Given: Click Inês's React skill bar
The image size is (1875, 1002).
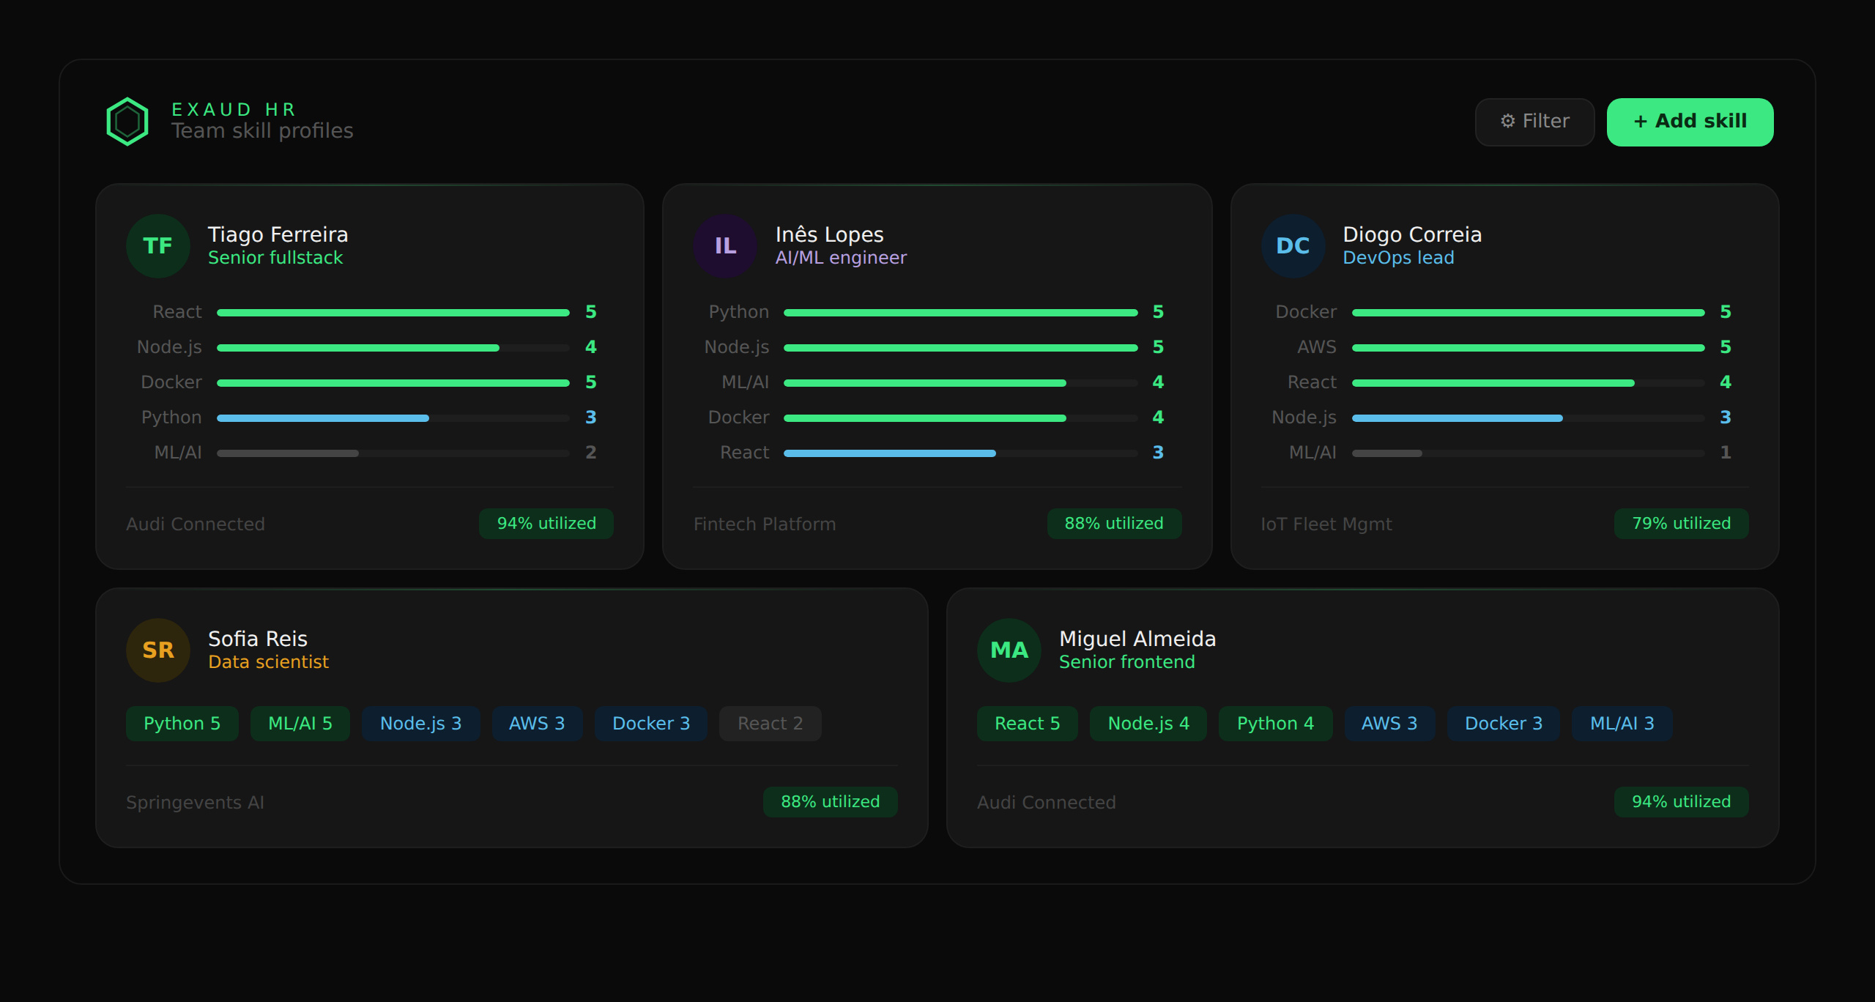Looking at the screenshot, I should (x=961, y=453).
